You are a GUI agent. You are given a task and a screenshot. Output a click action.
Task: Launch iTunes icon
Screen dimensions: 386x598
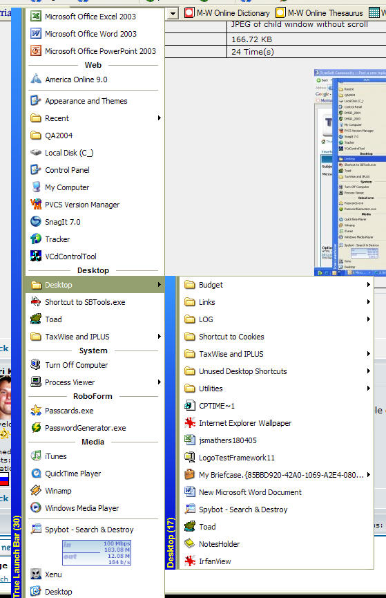(x=36, y=456)
